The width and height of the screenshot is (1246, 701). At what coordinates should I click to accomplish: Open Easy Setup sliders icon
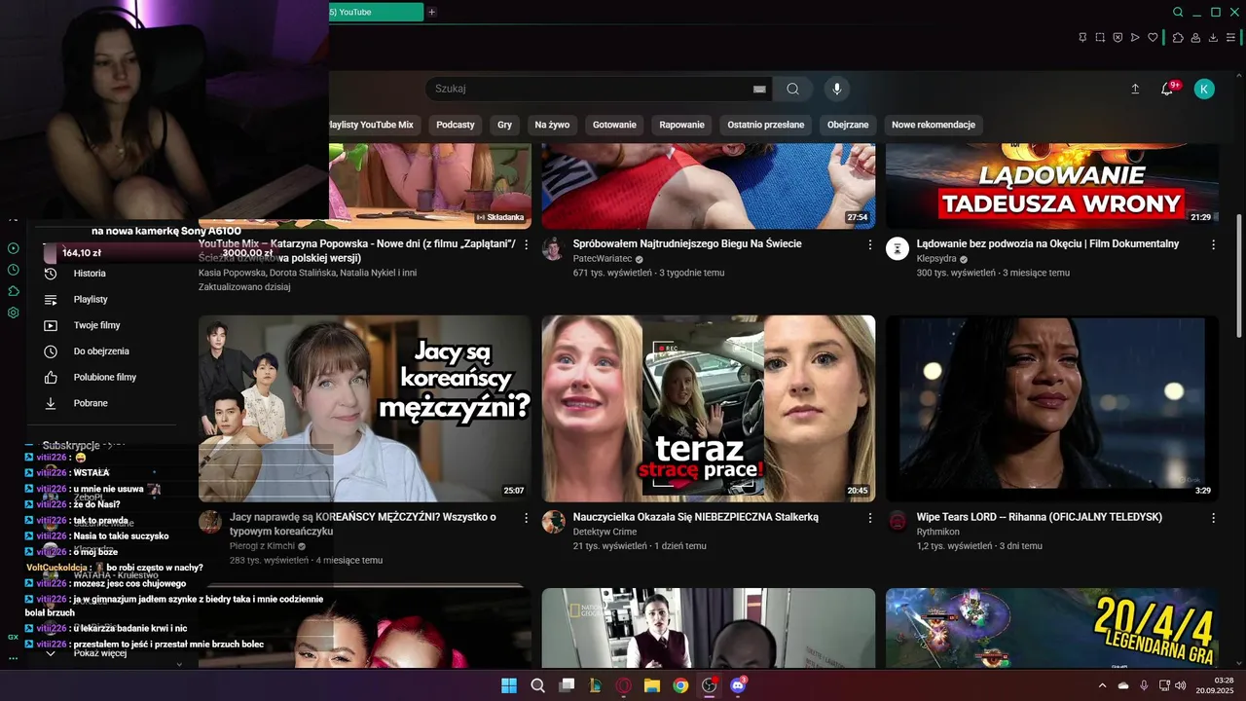[1230, 38]
